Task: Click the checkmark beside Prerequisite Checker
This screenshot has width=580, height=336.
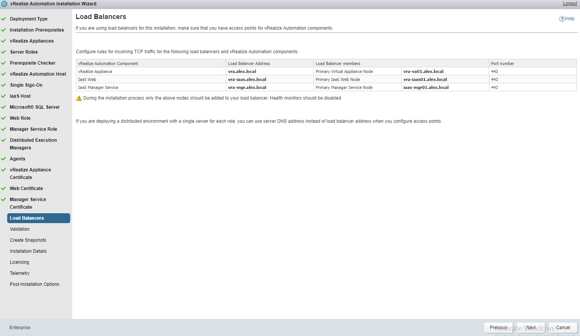Action: point(3,63)
